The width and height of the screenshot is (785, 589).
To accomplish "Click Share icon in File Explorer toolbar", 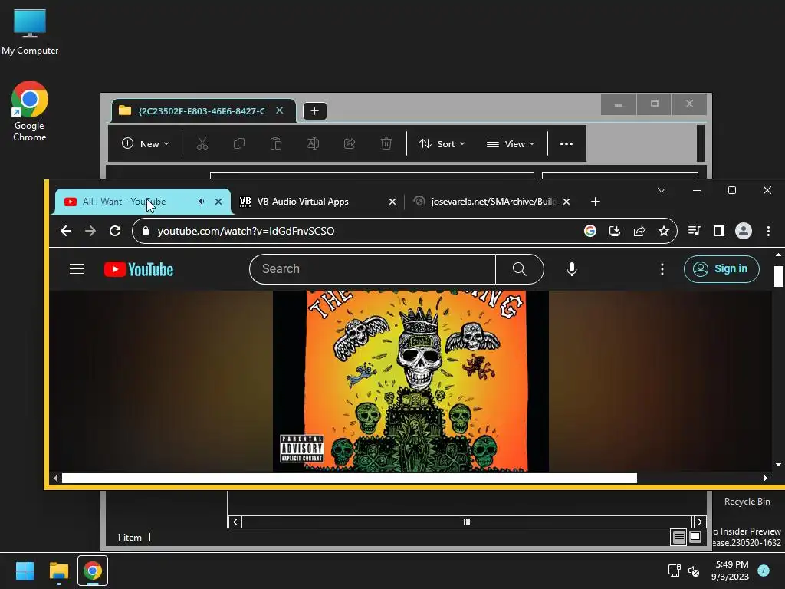I will 350,143.
